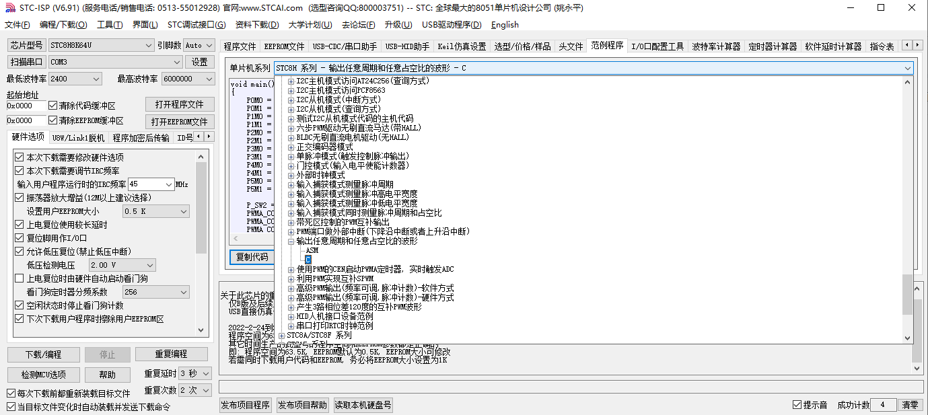Switch to the 波特率计算器 tab

pos(716,46)
